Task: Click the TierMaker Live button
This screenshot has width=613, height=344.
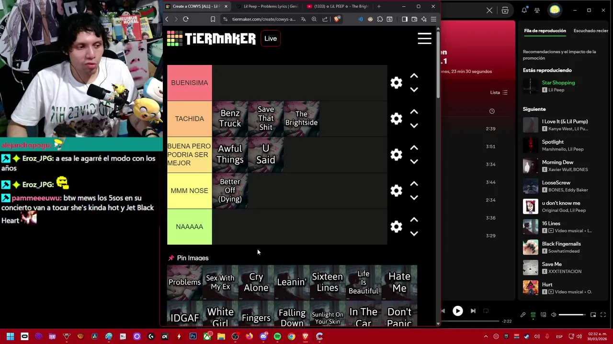Action: coord(271,39)
